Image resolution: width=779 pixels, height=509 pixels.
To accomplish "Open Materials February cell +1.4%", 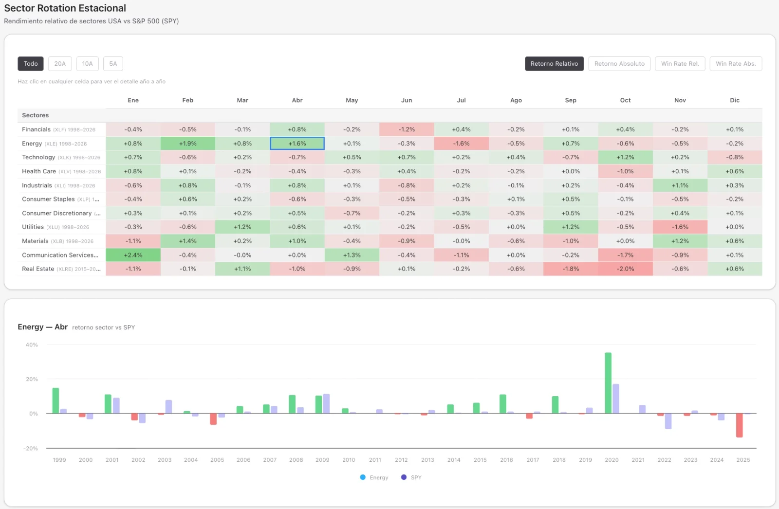I will 188,241.
